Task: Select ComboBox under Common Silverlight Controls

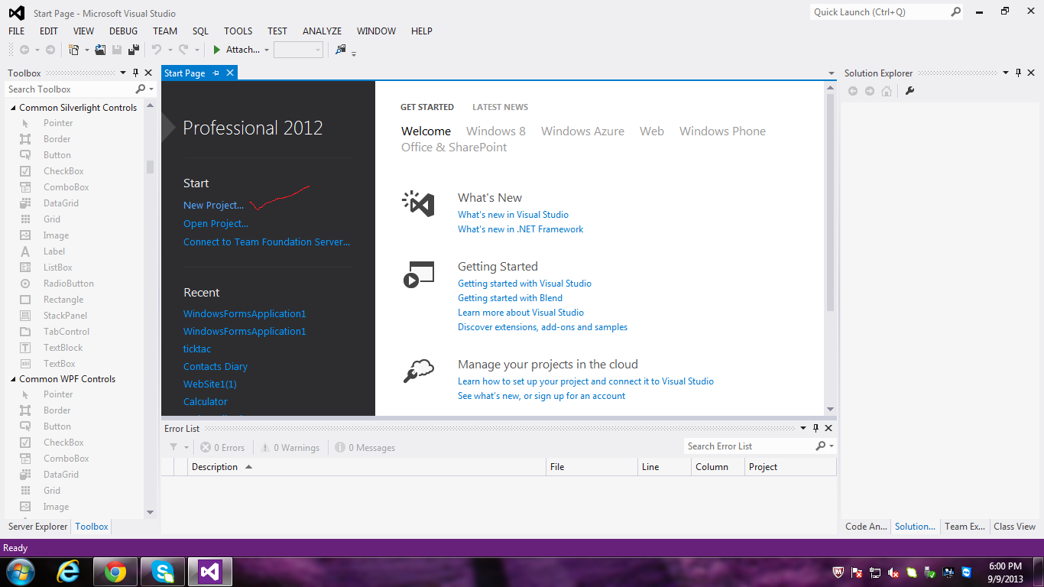Action: pyautogui.click(x=66, y=187)
